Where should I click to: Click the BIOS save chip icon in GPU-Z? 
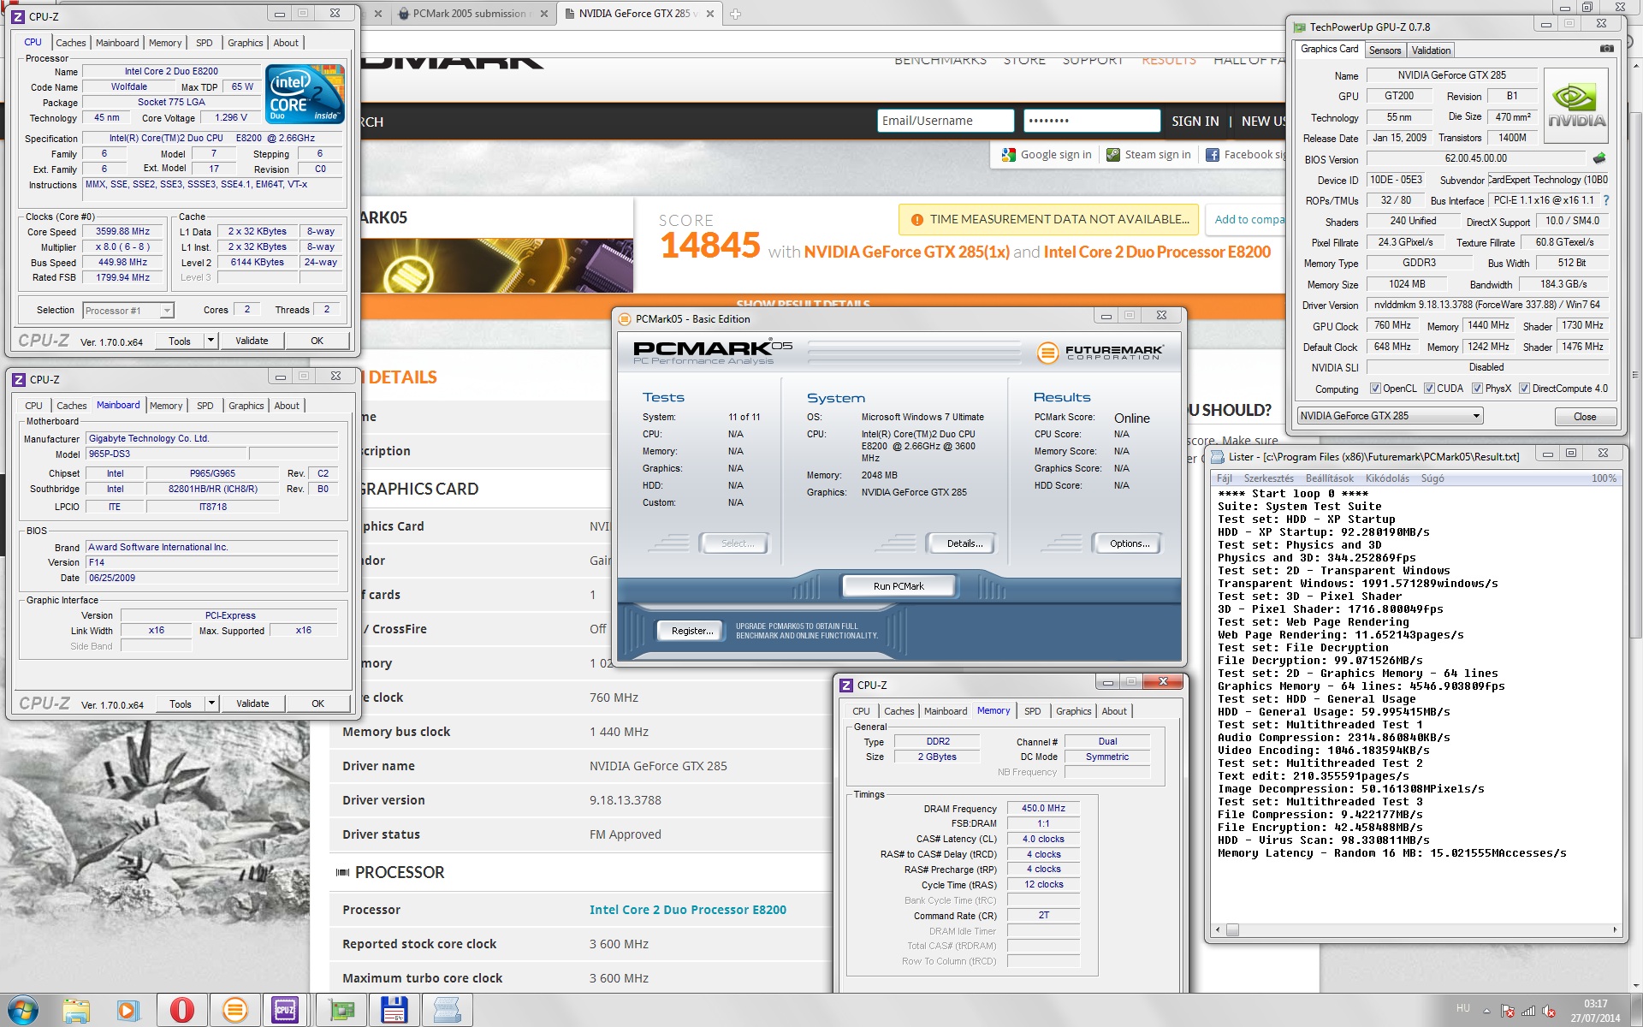pos(1599,158)
